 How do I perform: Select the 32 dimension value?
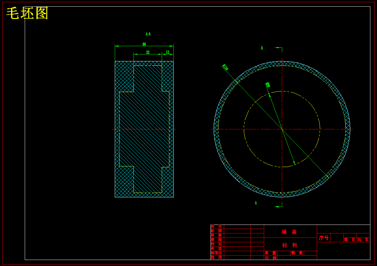(148, 52)
